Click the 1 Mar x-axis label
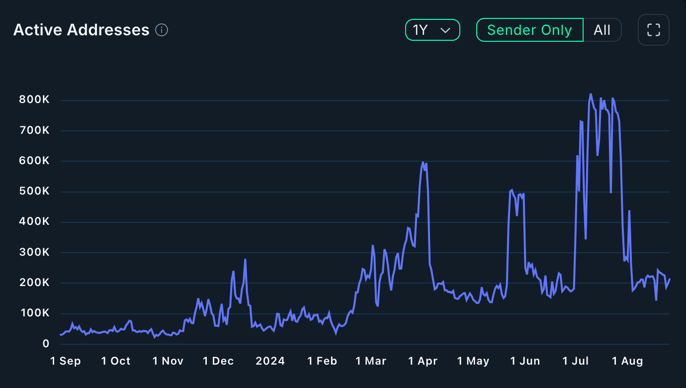 (371, 361)
